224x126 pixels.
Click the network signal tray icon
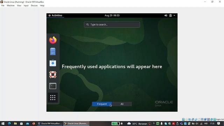201,124
